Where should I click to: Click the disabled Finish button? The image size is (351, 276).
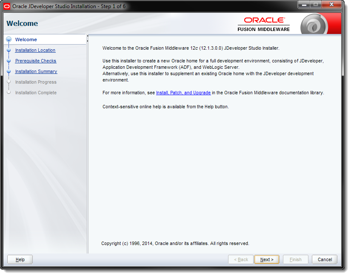point(295,259)
